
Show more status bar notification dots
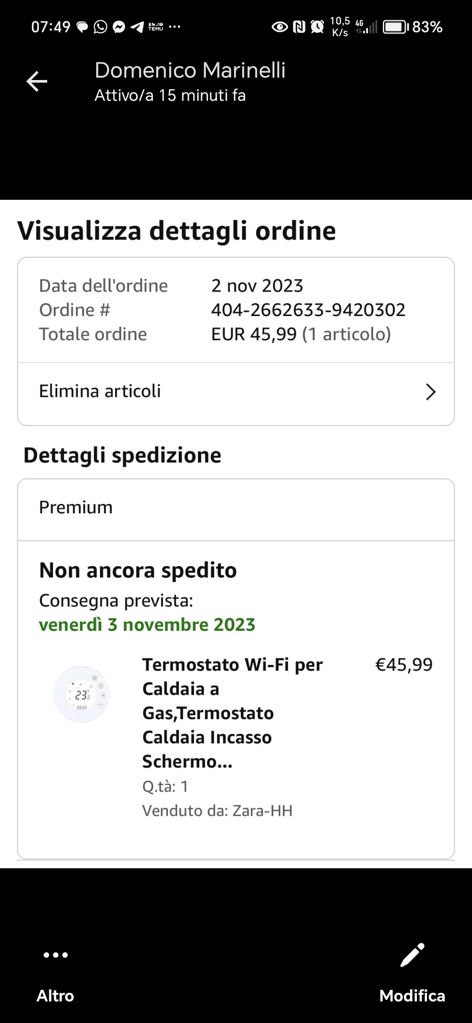(x=174, y=27)
